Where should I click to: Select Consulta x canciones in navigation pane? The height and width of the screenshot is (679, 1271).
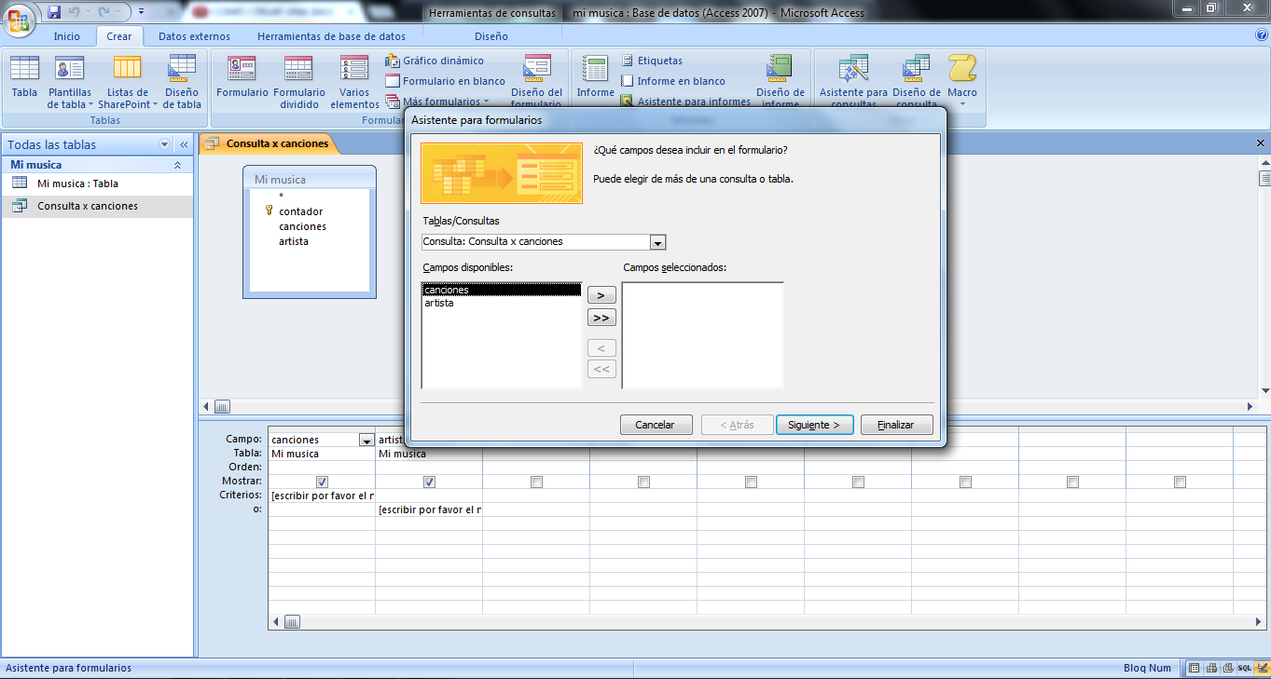tap(97, 206)
